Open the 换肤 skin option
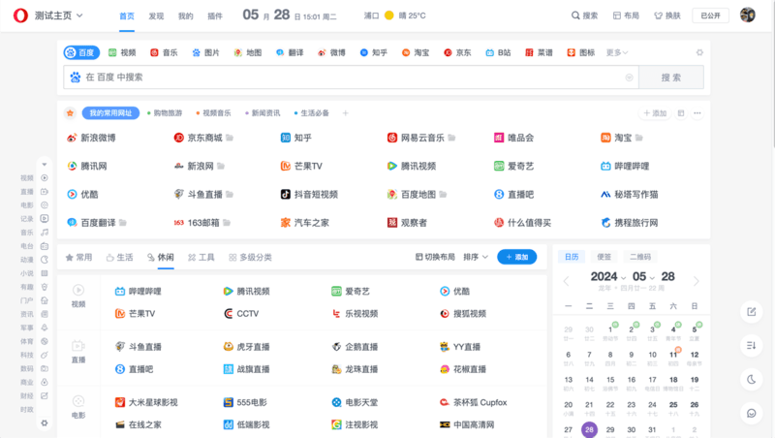The width and height of the screenshot is (775, 438). [667, 16]
